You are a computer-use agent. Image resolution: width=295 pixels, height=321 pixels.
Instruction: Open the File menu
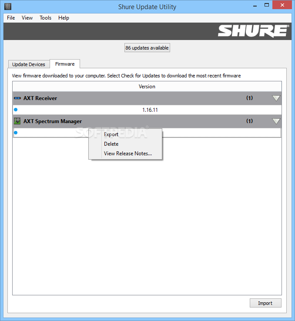(11, 18)
